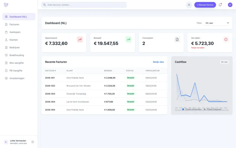Open the Dashboard (NL) menu item

click(x=19, y=17)
